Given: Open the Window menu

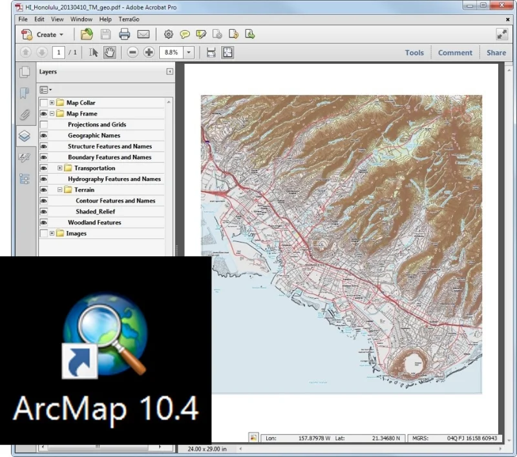Looking at the screenshot, I should 81,19.
